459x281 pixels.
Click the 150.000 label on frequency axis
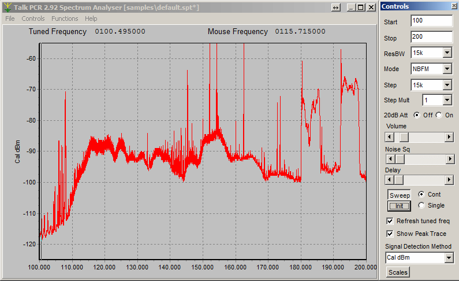click(202, 267)
